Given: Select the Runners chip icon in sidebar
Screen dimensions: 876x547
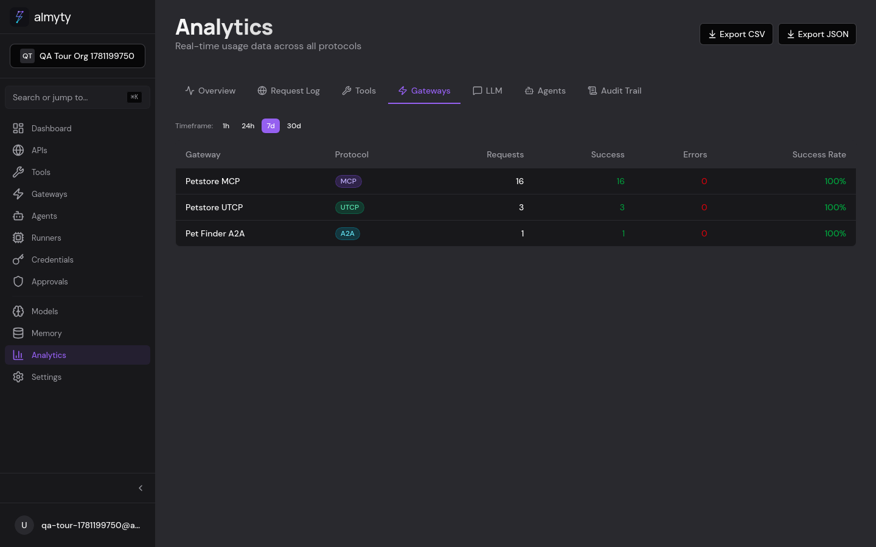Looking at the screenshot, I should (x=18, y=238).
